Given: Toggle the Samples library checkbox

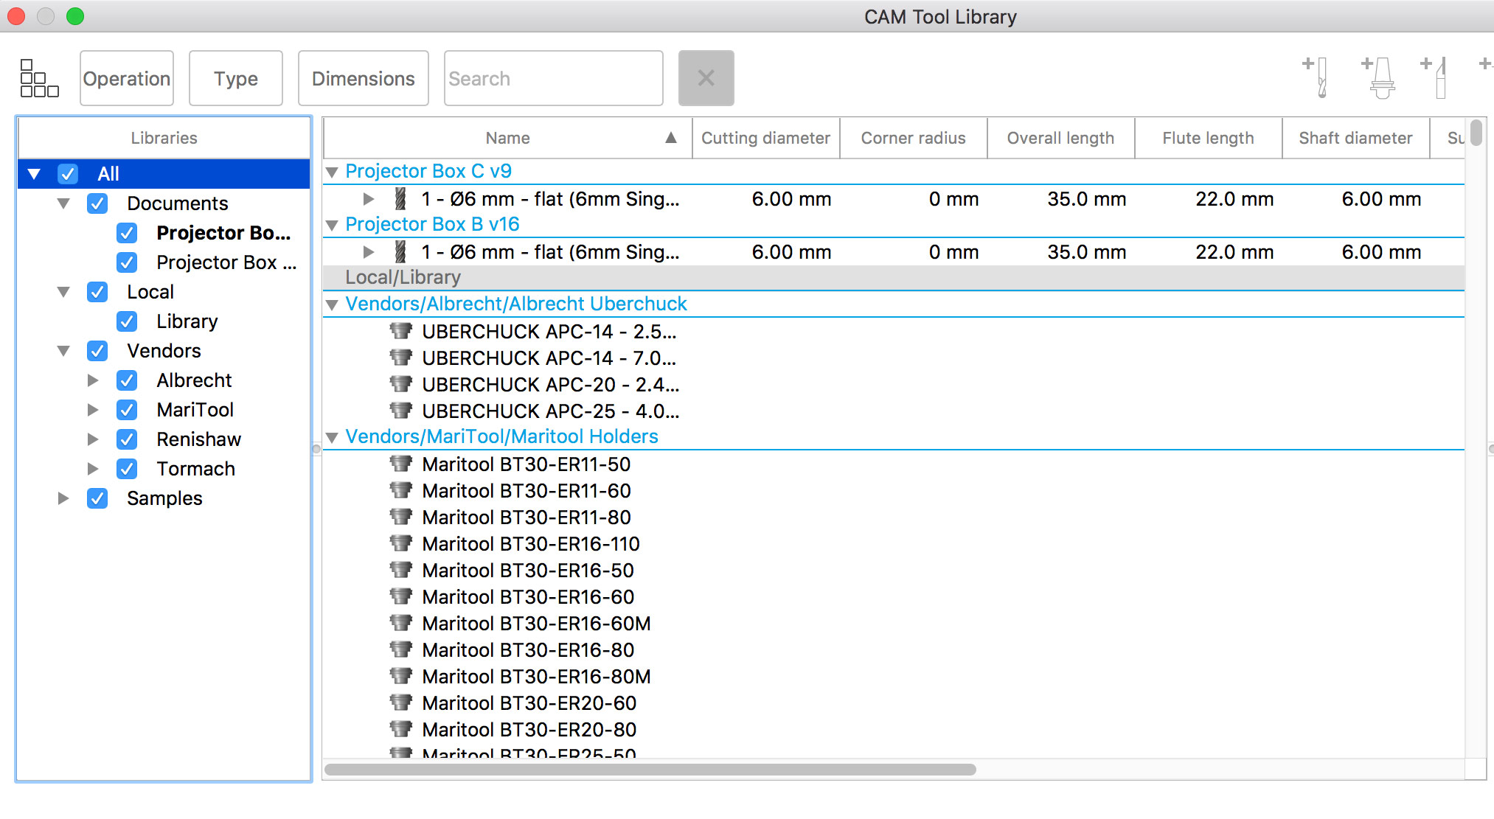Looking at the screenshot, I should pyautogui.click(x=97, y=498).
